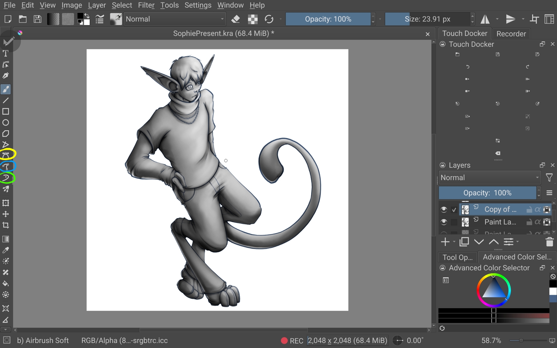Viewport: 557px width, 348px height.
Task: Expand the add layer arrow menu
Action: [454, 242]
